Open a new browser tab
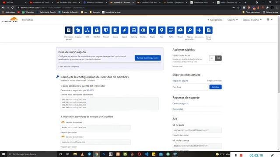The image size is (280, 157). coord(245,3)
